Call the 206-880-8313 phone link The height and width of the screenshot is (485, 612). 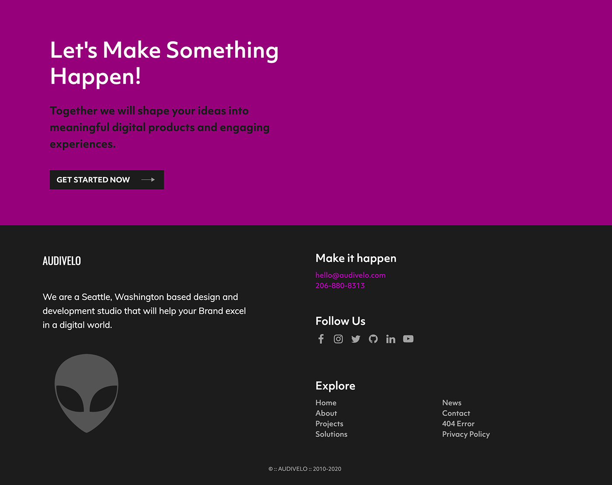pos(340,286)
